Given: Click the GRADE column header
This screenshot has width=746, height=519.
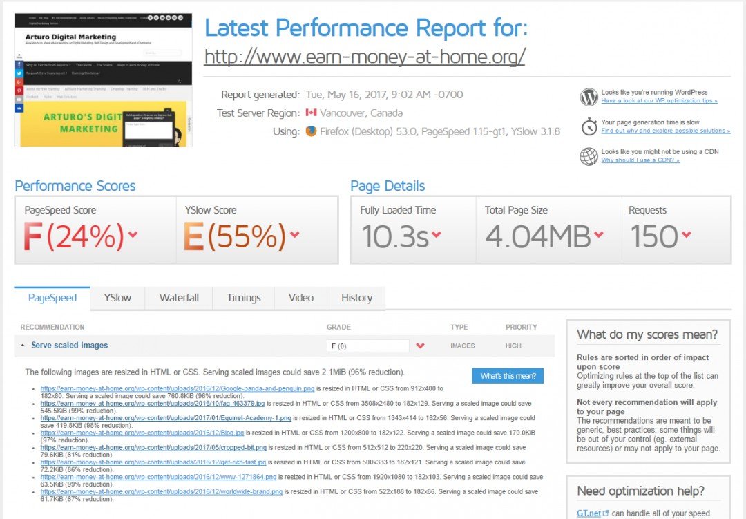Looking at the screenshot, I should point(338,327).
